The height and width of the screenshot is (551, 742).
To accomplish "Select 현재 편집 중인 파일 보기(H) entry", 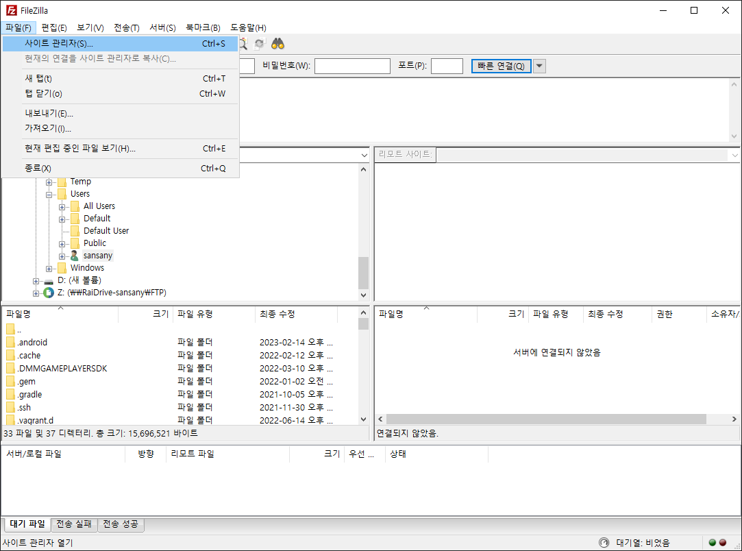I will click(x=120, y=149).
